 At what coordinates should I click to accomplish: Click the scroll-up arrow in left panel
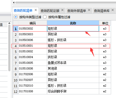(9, 23)
